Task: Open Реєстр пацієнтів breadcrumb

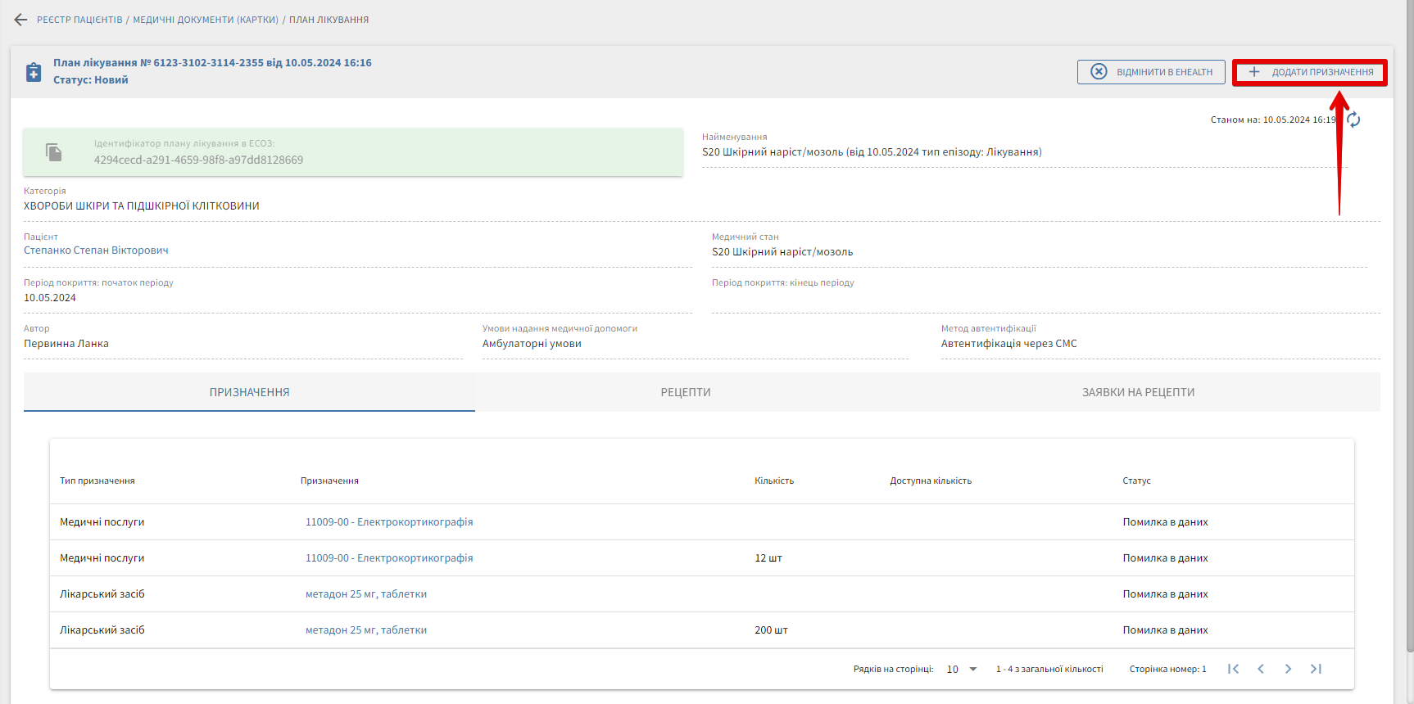Action: [x=79, y=20]
